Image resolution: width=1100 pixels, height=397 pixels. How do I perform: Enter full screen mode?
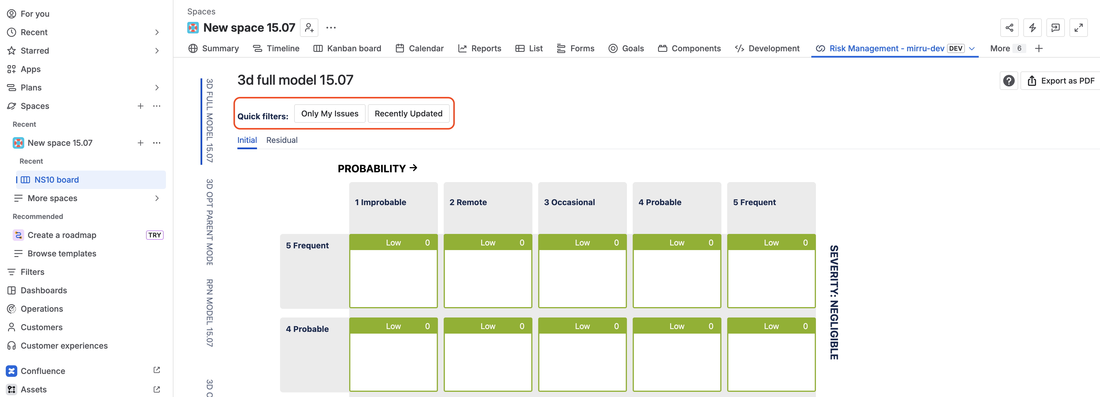point(1079,28)
